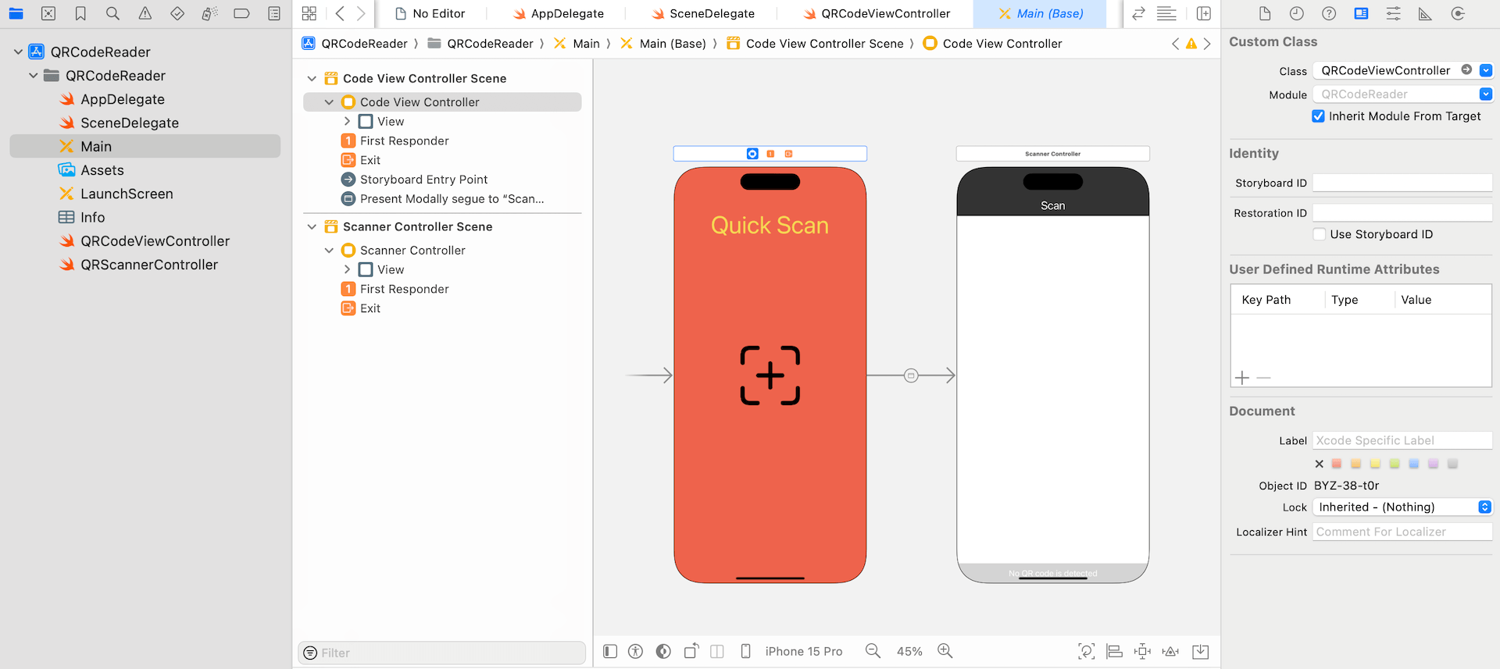Image resolution: width=1500 pixels, height=669 pixels.
Task: Open the Issue navigator warning icon
Action: pyautogui.click(x=145, y=13)
